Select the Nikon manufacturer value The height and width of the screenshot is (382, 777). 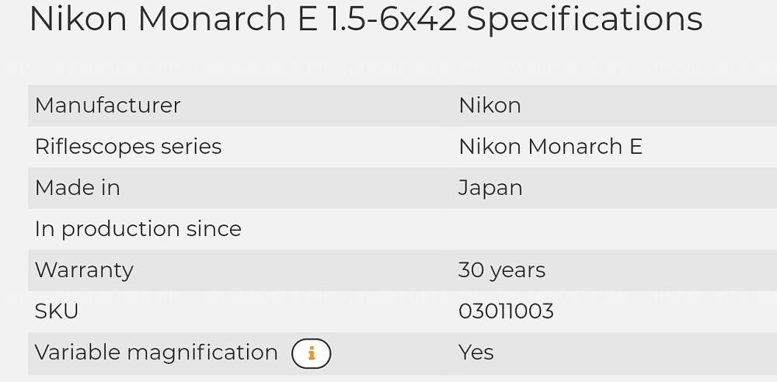click(x=490, y=106)
